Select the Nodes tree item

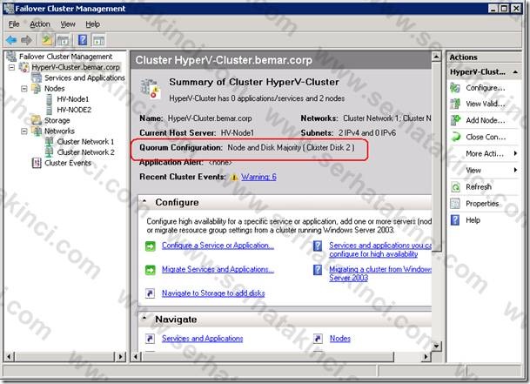(55, 89)
